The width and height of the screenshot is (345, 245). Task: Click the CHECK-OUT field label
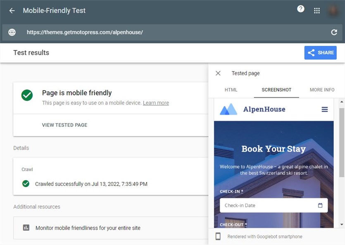click(233, 225)
